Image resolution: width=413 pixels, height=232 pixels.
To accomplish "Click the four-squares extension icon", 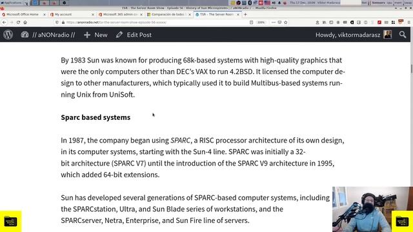I will [393, 23].
